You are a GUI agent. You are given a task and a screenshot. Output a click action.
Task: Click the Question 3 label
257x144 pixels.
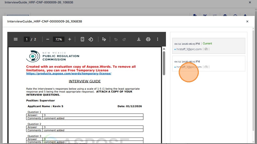pyautogui.click(x=34, y=136)
